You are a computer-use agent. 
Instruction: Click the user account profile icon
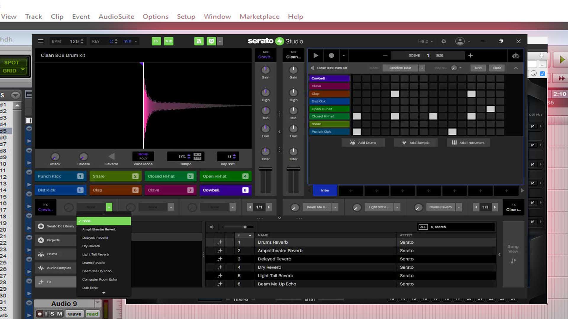[460, 41]
